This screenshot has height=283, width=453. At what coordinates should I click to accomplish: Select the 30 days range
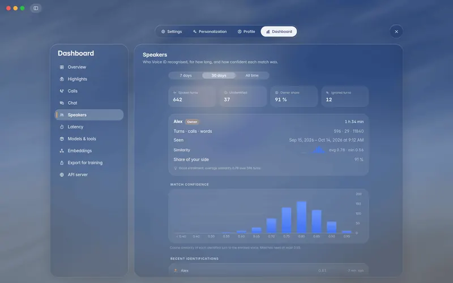tap(219, 75)
